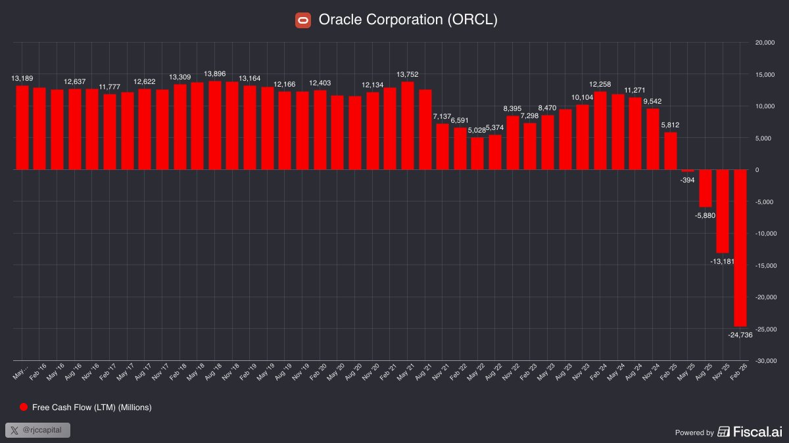Click the '12,134' data label
Viewport: 789px width, 443px height.
tap(373, 85)
